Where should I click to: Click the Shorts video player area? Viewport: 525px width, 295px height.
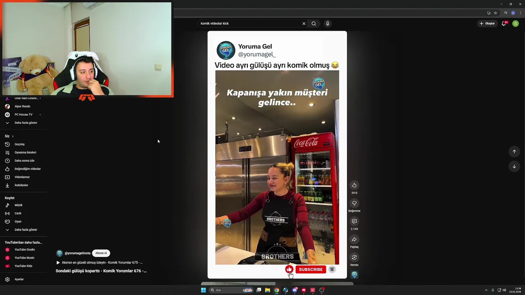(x=277, y=155)
